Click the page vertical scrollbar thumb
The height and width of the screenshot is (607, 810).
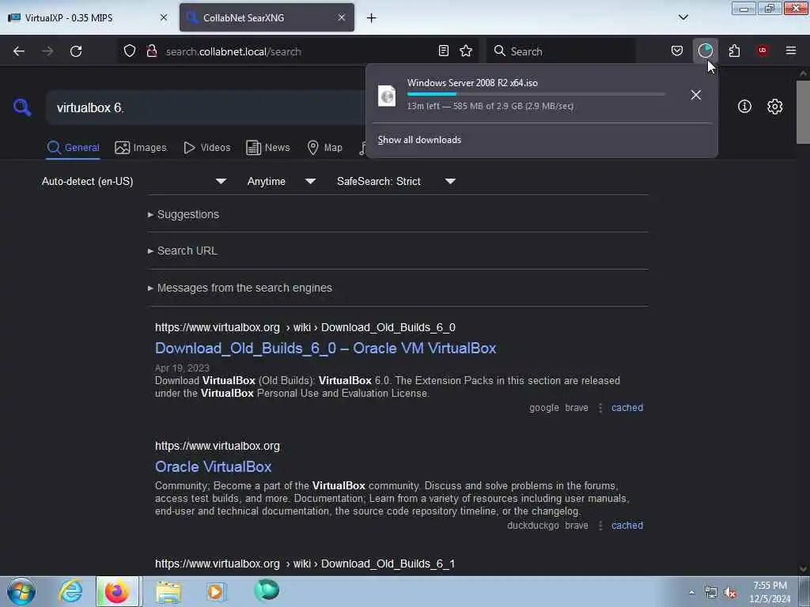pyautogui.click(x=803, y=112)
